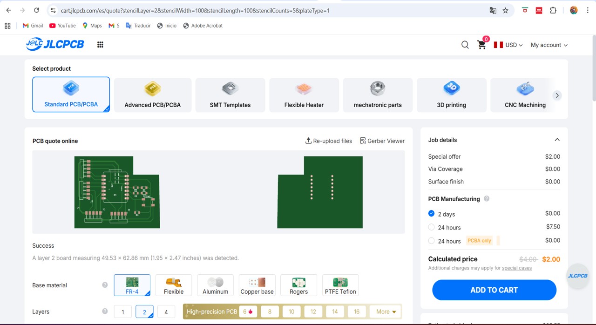Screen dimensions: 596x325
Task: Show next products with the right arrow
Action: [557, 95]
